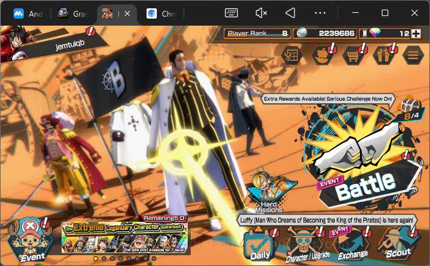Tap the 2239686 coin balance
This screenshot has height=266, width=430.
click(x=325, y=33)
